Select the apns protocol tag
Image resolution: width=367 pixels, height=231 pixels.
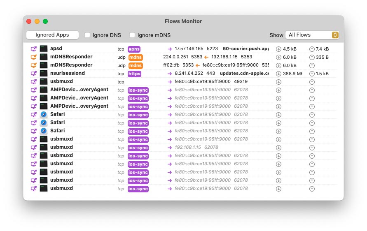click(134, 49)
